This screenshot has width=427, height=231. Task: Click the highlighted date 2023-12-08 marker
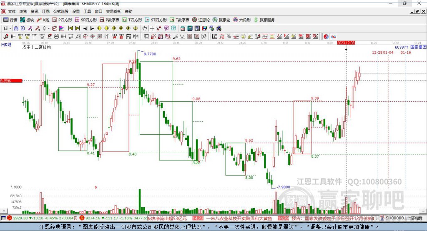click(346, 43)
